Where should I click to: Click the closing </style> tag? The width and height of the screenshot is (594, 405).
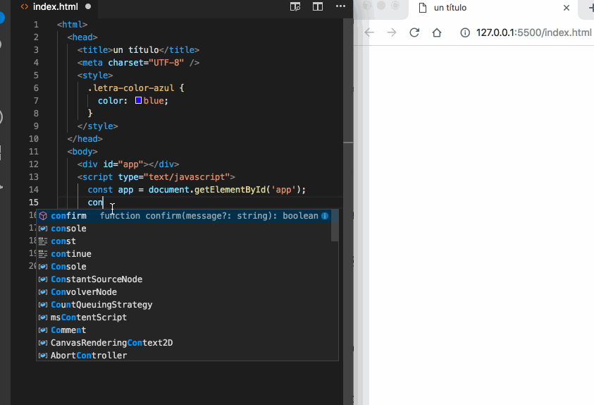98,126
